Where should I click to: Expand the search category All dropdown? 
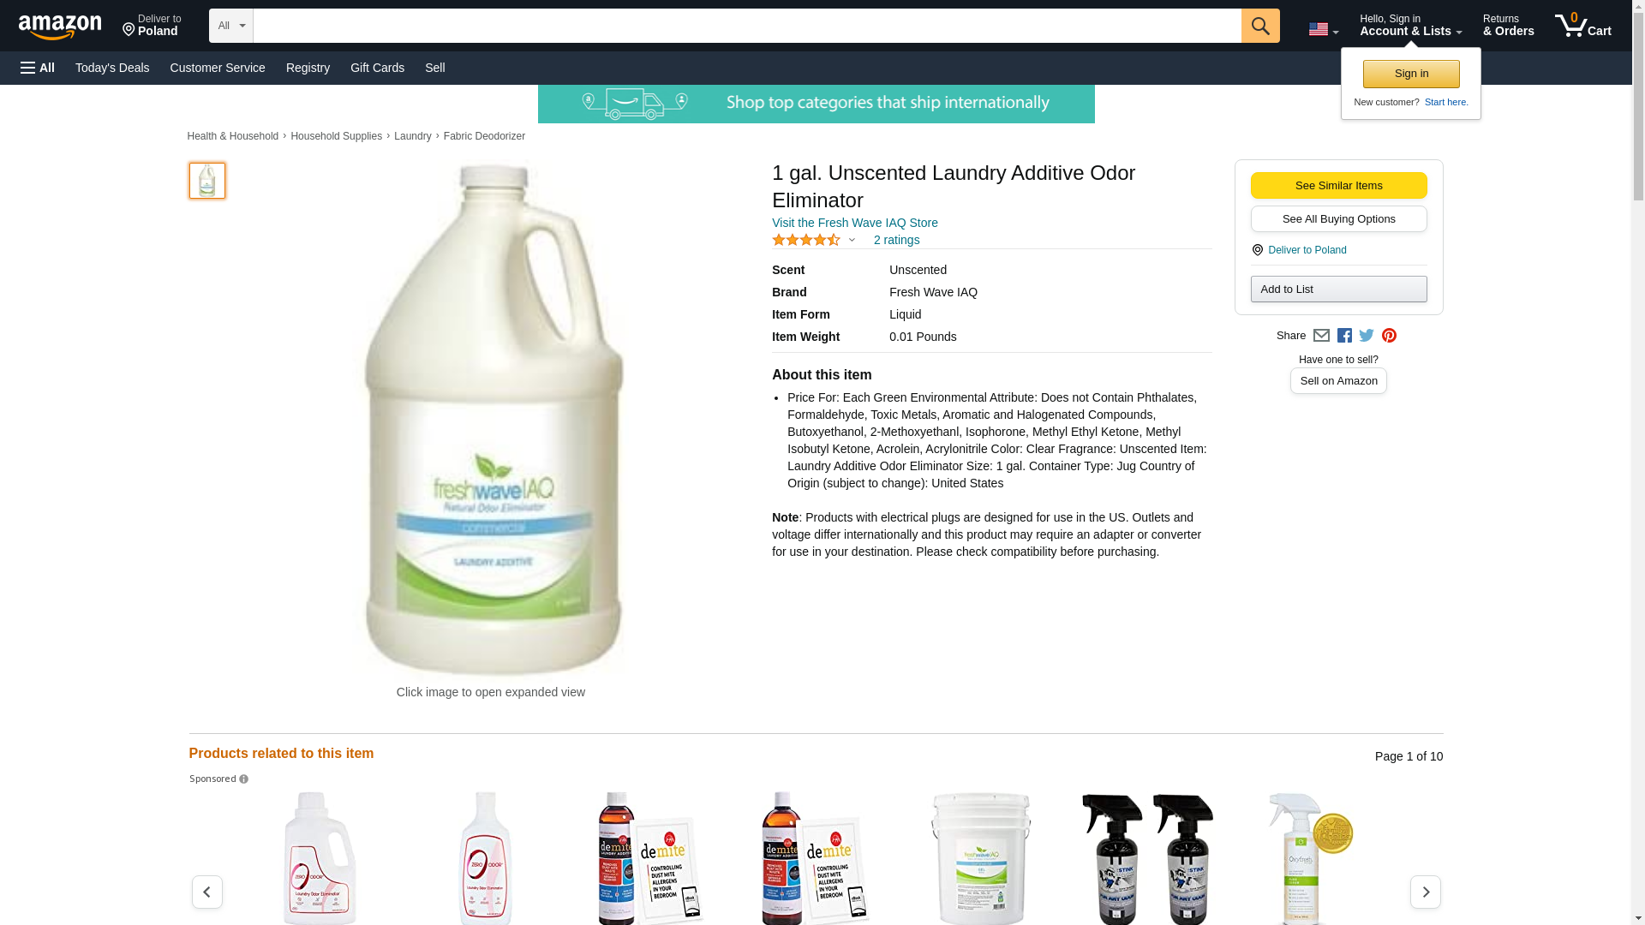pos(231,26)
